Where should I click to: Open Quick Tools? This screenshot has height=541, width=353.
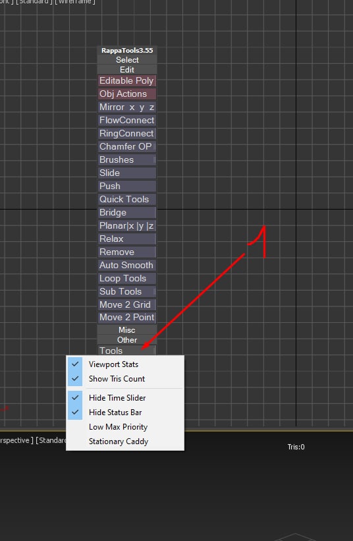pos(127,199)
